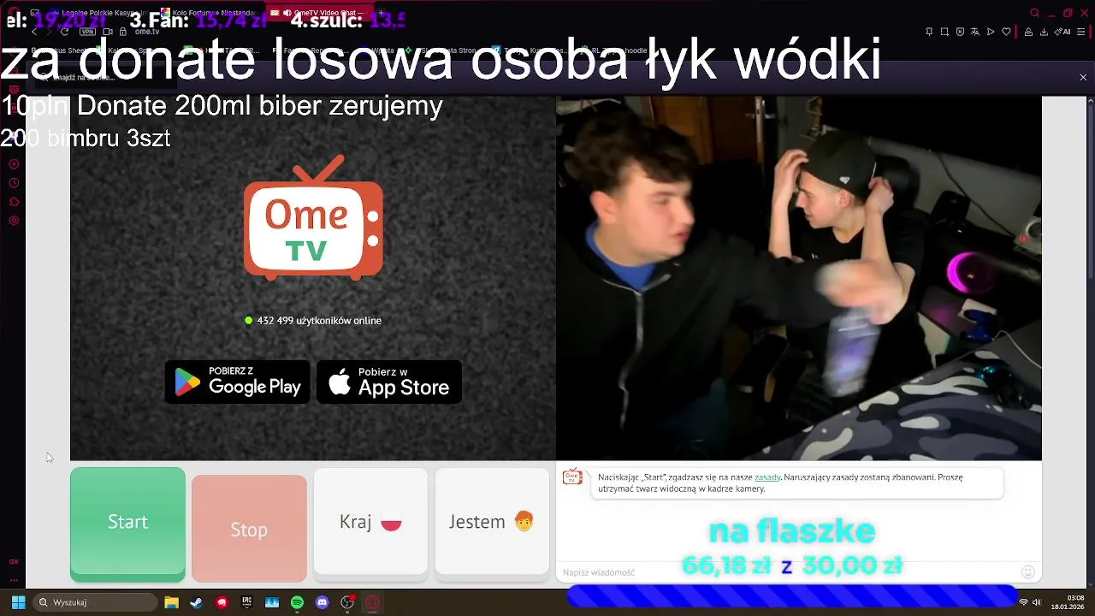Open the browser downloads icon
The image size is (1095, 616).
[x=1044, y=32]
